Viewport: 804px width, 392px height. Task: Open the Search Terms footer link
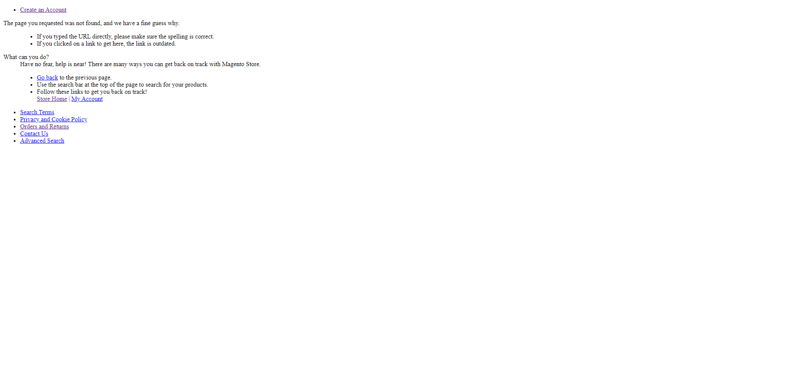[x=37, y=112]
